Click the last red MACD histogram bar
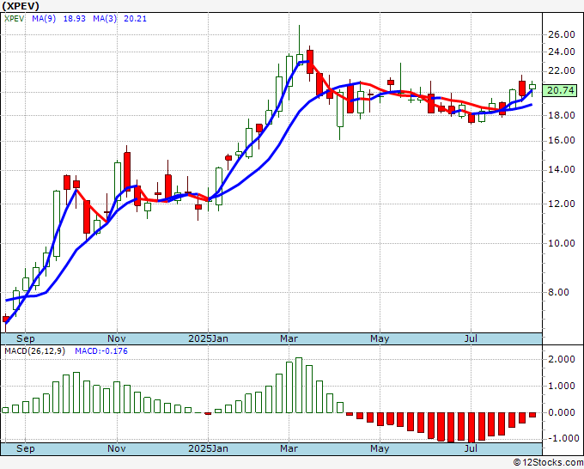 tap(532, 415)
